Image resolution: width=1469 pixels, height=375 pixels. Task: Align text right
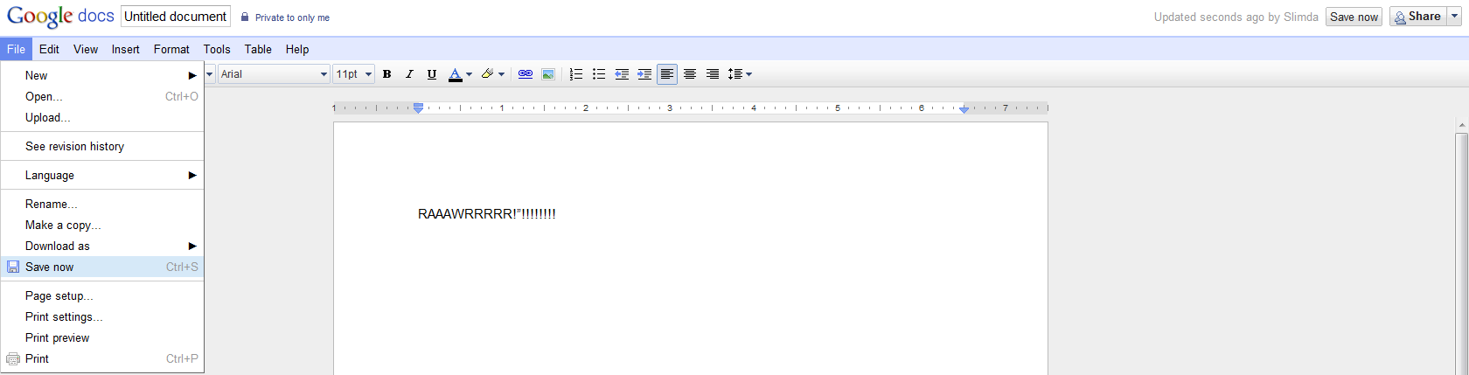pyautogui.click(x=713, y=74)
